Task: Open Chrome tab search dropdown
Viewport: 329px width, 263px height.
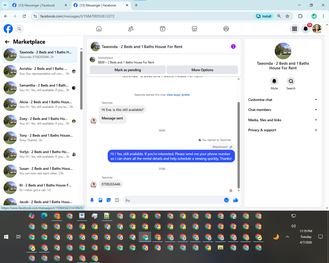Action: tap(5, 5)
